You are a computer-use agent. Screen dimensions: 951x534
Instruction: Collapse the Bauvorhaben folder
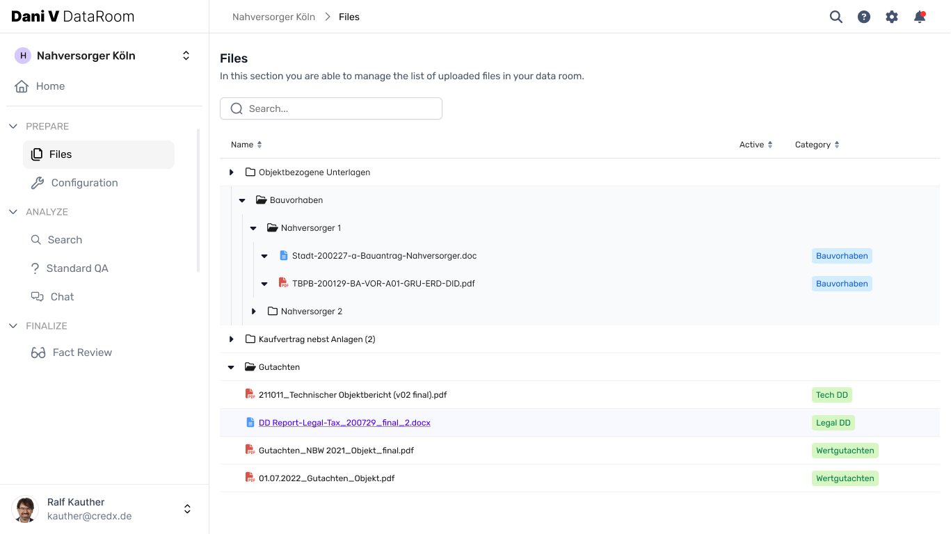tap(242, 200)
